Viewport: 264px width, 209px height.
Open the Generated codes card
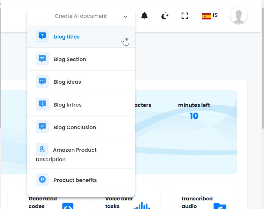43,202
